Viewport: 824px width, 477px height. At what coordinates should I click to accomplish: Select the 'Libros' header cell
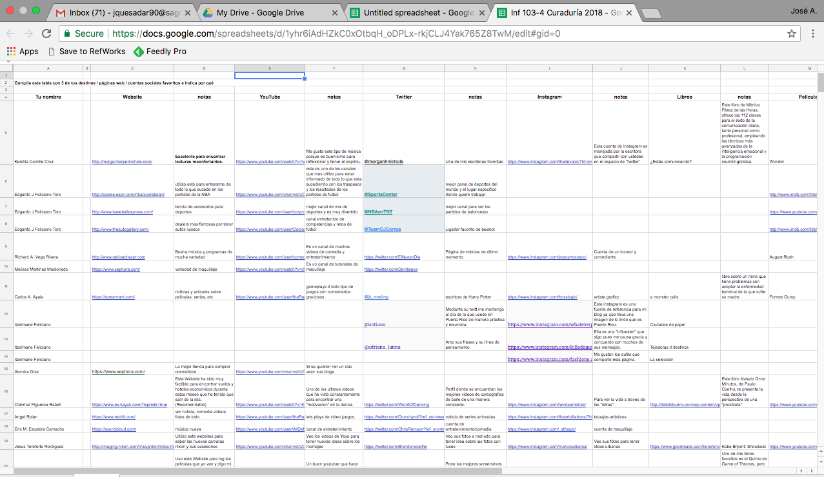[685, 97]
